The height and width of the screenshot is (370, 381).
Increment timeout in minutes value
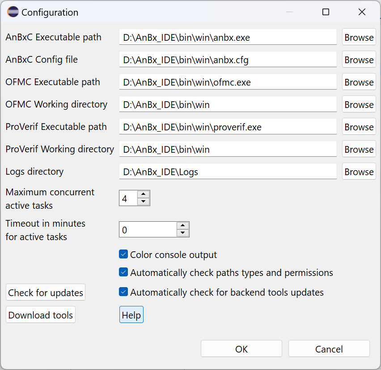[x=182, y=225]
